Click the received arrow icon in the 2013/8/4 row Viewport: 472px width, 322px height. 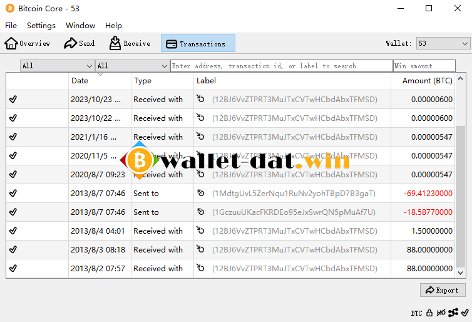[200, 230]
